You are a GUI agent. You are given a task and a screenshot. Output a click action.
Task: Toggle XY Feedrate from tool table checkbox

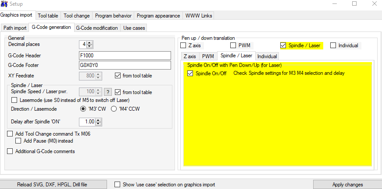pos(118,76)
